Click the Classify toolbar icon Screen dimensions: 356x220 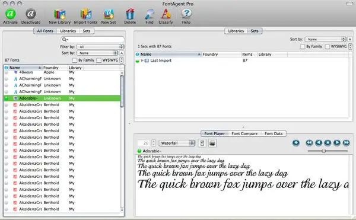click(166, 14)
